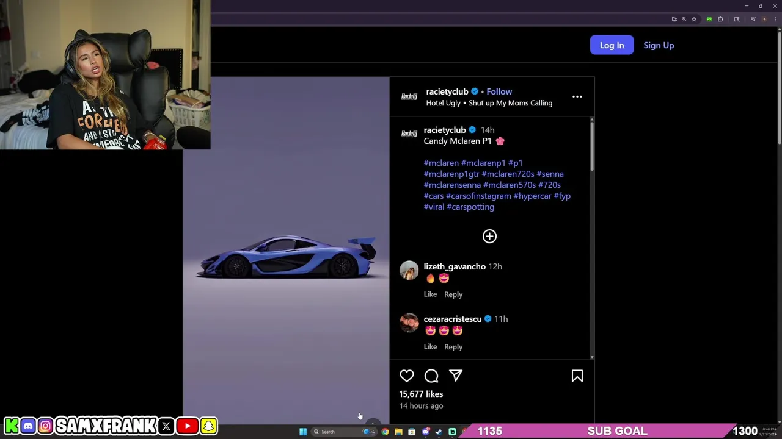View cezaracristescu's profile picture
782x439 pixels.
(409, 323)
